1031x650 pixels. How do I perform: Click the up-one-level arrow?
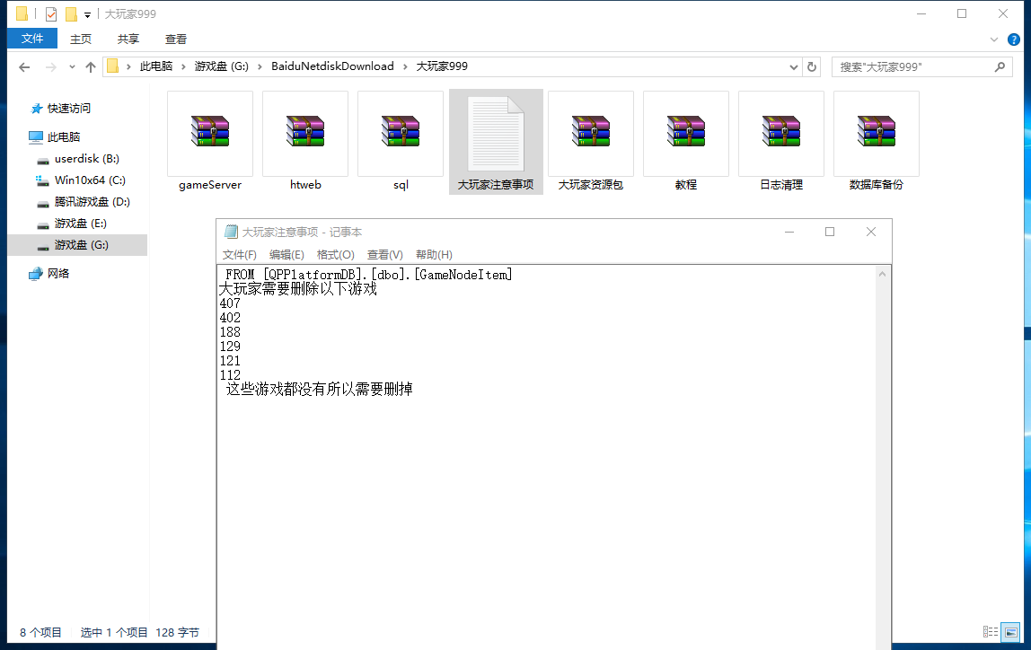91,66
